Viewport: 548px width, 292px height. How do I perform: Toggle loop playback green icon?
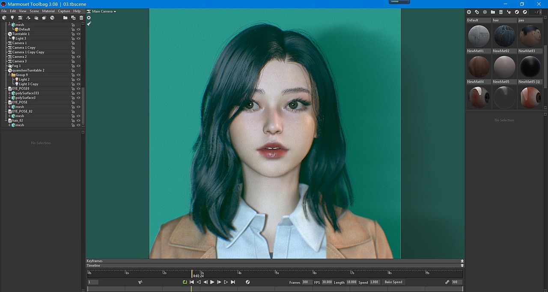pyautogui.click(x=185, y=282)
